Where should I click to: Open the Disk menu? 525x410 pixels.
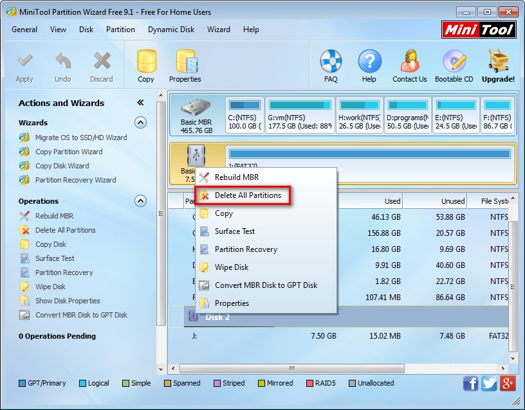[x=86, y=30]
